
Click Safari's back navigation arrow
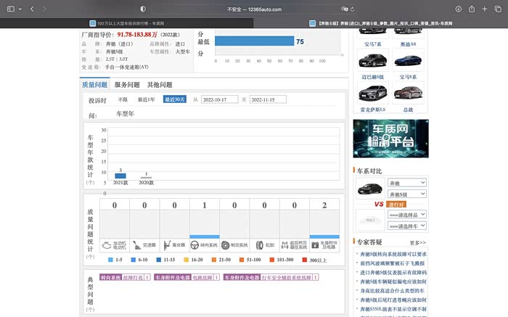coord(32,9)
